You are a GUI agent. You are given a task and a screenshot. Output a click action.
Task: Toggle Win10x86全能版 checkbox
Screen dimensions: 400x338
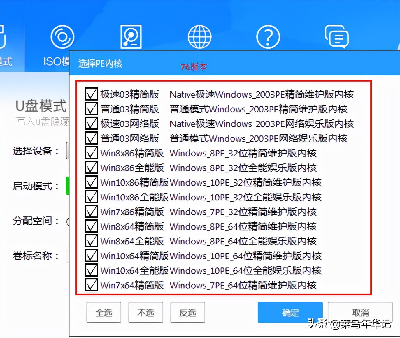(x=91, y=197)
